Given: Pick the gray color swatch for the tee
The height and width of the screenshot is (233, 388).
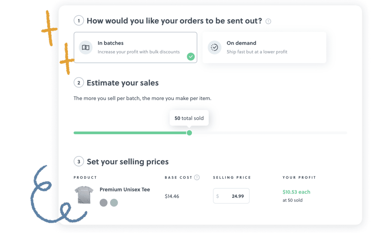Looking at the screenshot, I should coord(103,203).
